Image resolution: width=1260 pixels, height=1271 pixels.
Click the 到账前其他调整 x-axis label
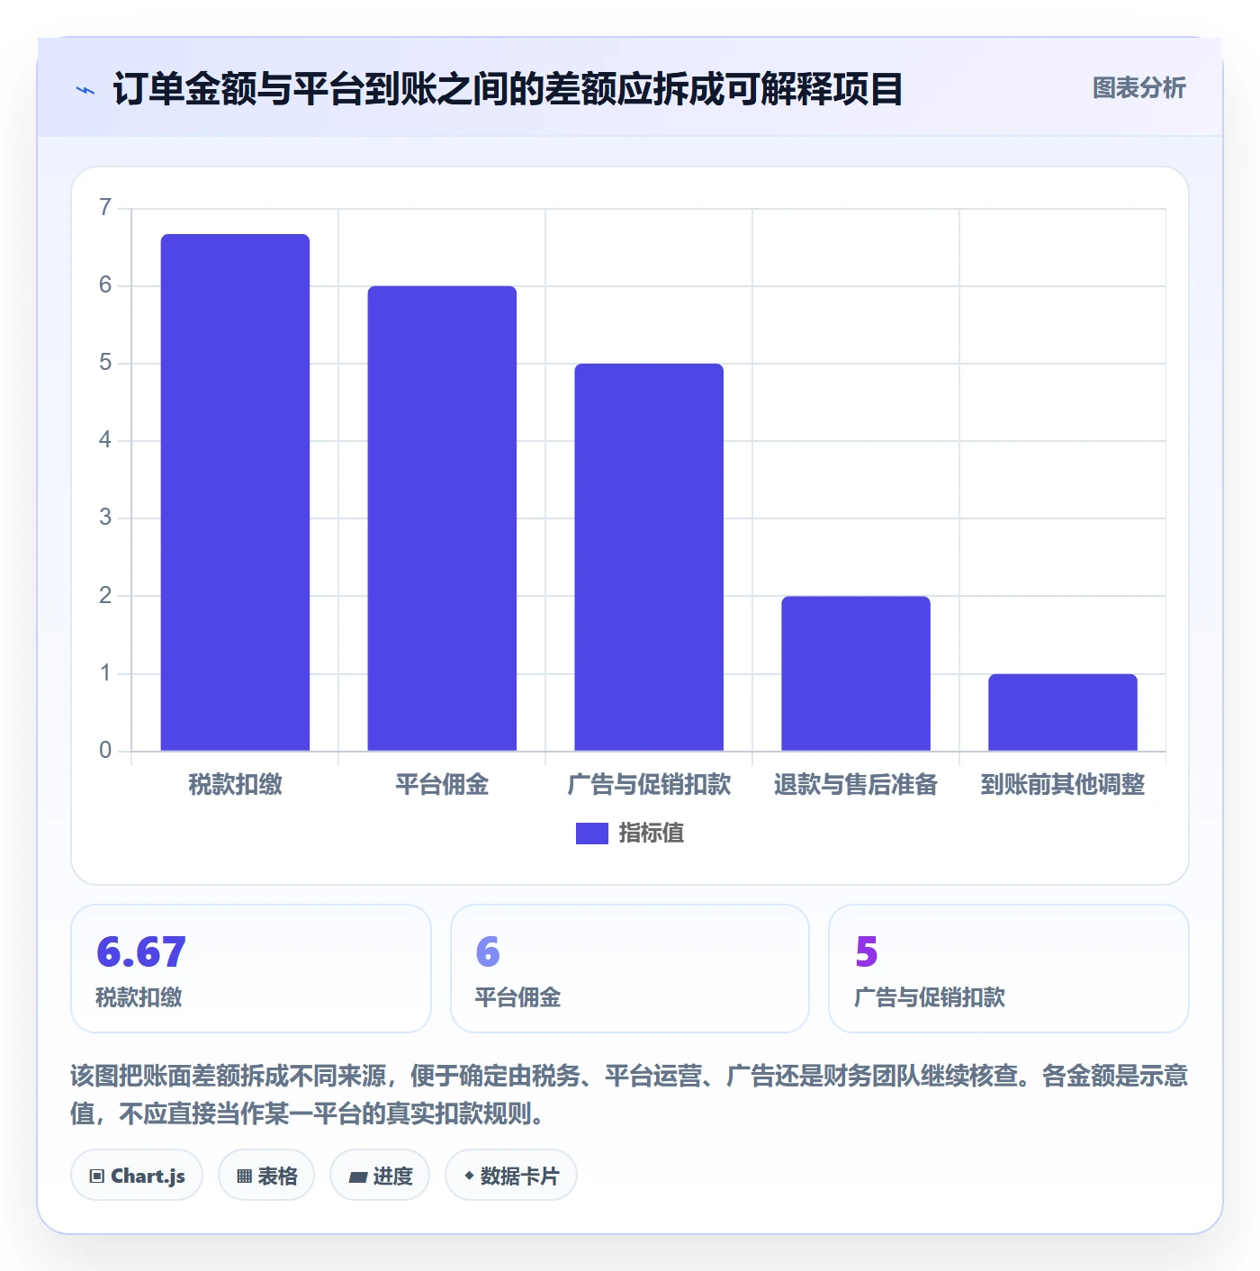[x=1063, y=785]
